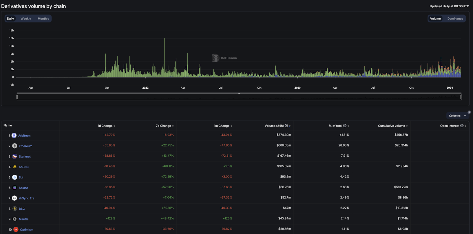Click the 'Derivatives volume by chain' heading
This screenshot has width=473, height=234.
[x=33, y=6]
